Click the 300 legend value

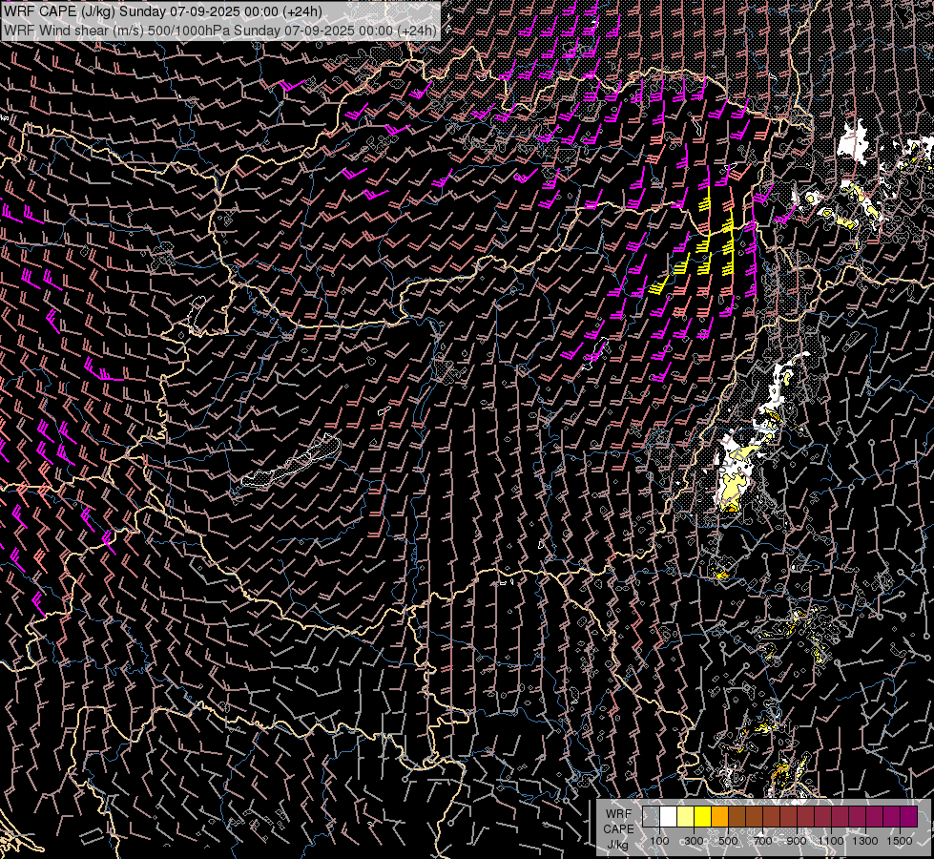[x=694, y=841]
